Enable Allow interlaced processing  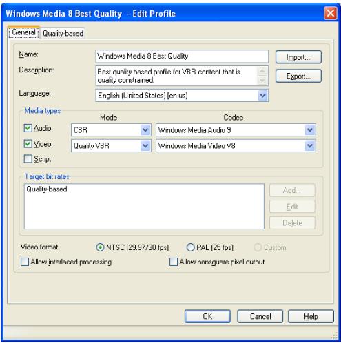(x=25, y=262)
